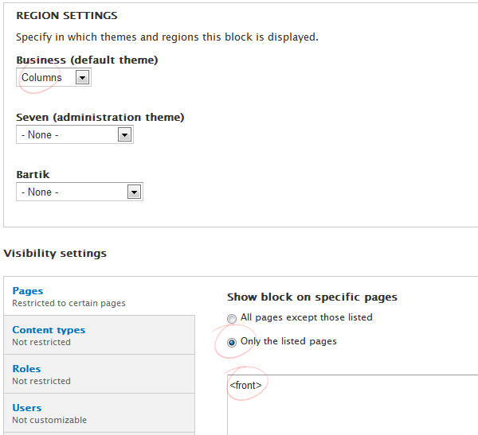Screen dimensions: 478x435
Task: Click the '- None -' box under Seven
Action: click(x=75, y=134)
